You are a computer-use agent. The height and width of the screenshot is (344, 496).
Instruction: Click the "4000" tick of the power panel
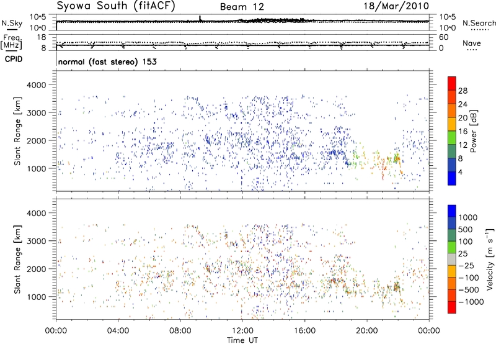37,85
